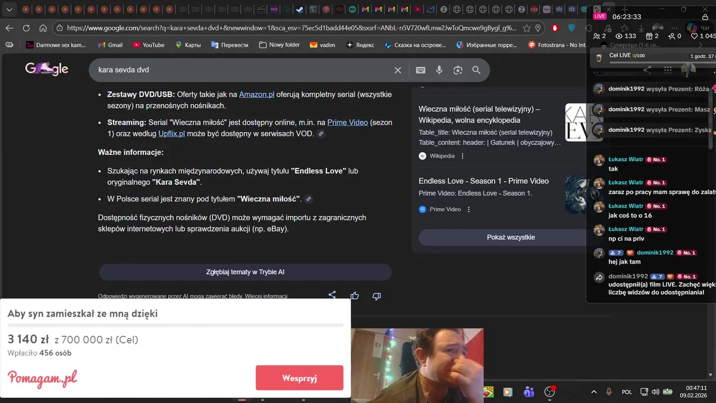Click the Pokaż wszystkie button
Image resolution: width=716 pixels, height=403 pixels.
click(511, 237)
